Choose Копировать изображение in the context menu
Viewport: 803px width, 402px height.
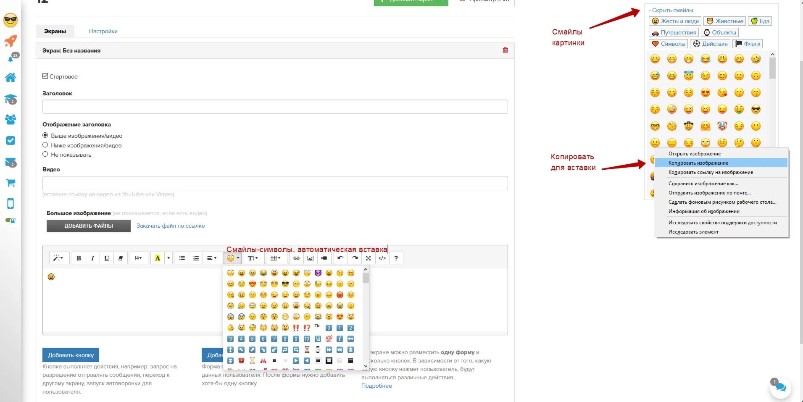(x=698, y=163)
